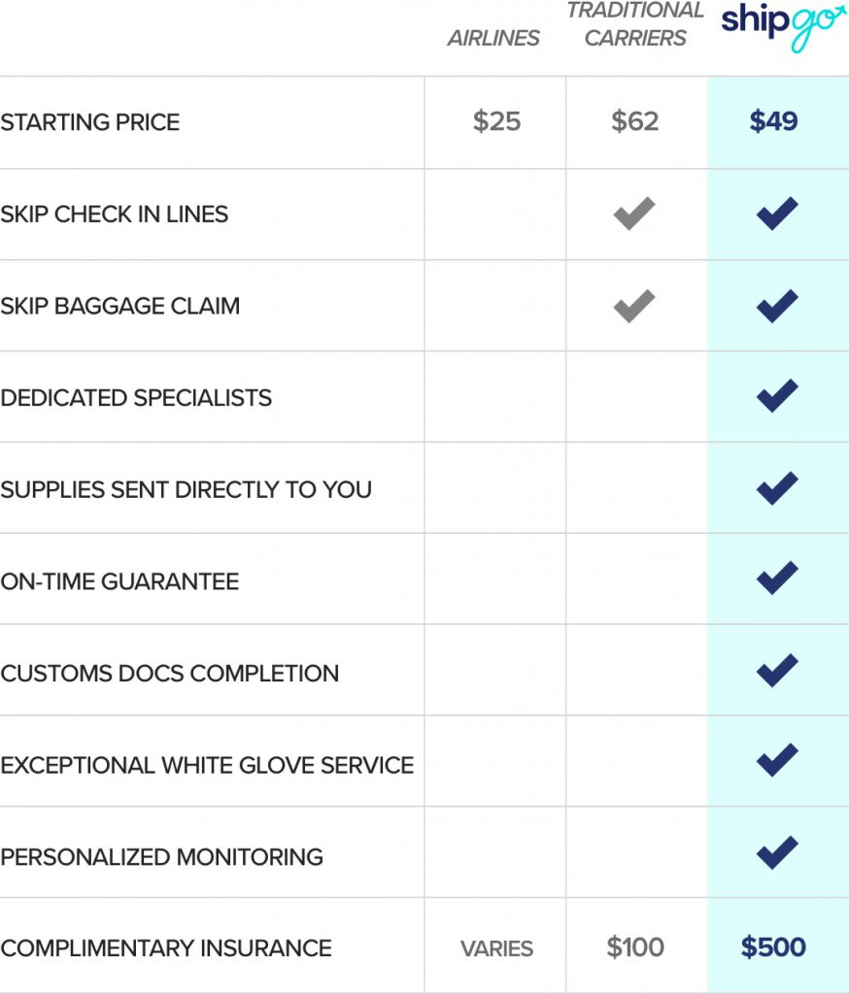Viewport: 849px width, 994px height.
Task: Click ShipGo's $49 starting price
Action: [x=773, y=121]
